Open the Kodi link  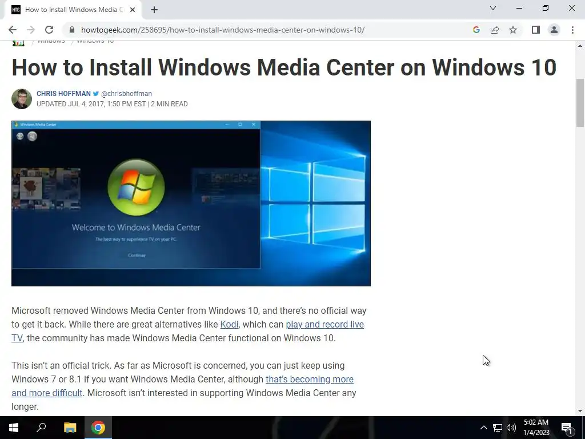[230, 325]
